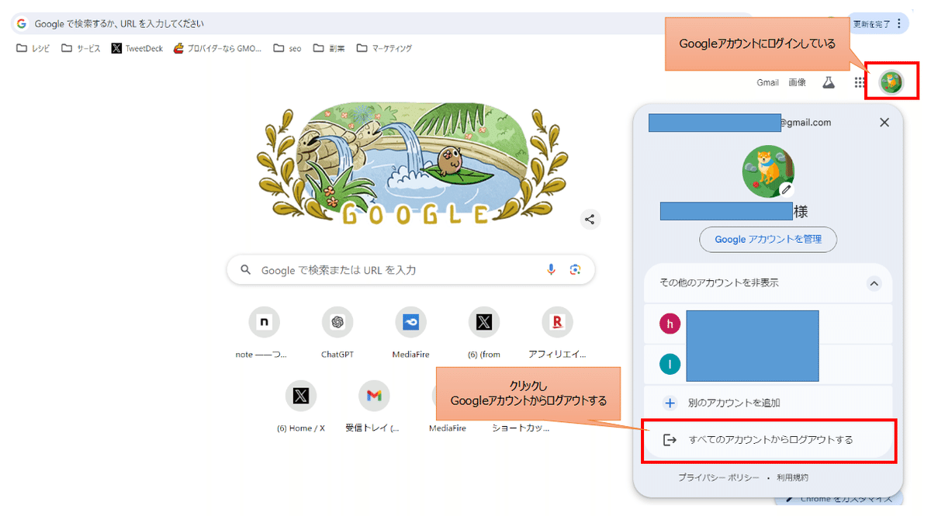The height and width of the screenshot is (516, 931).
Task: Open Google Lens image search icon
Action: [575, 270]
